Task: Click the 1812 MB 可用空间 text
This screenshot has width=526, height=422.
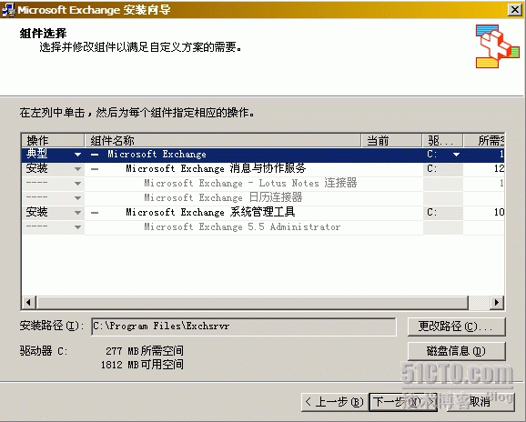Action: [142, 365]
